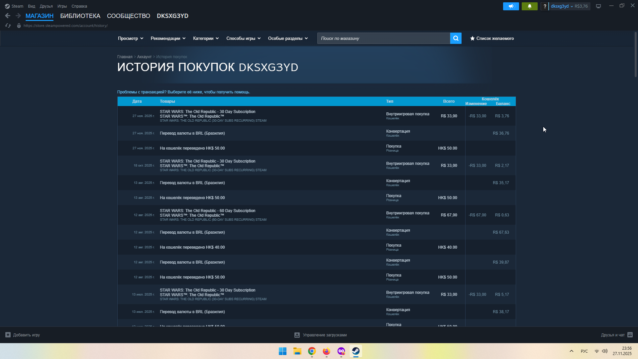
Task: Open the 60 Day Subscription transaction row
Action: (x=207, y=211)
